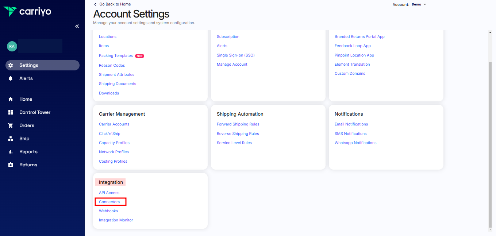Collapse the sidebar with double-chevron icon
Viewport: 496px width, 236px height.
[77, 26]
